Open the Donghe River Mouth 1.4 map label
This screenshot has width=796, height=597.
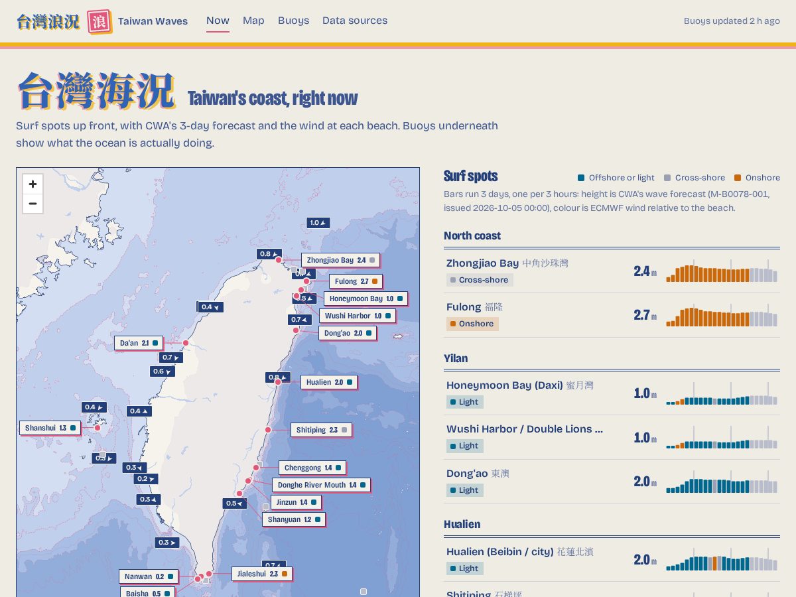pyautogui.click(x=321, y=486)
